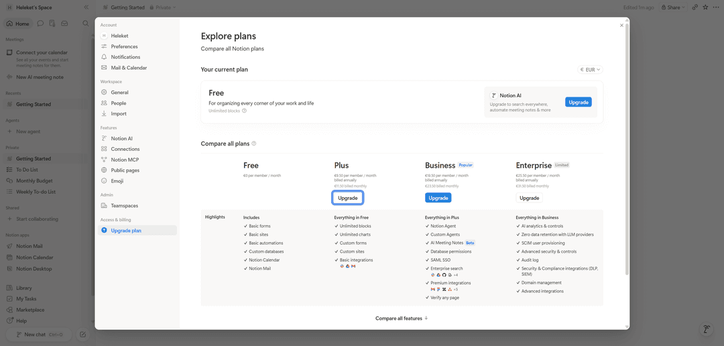Click Upgrade under the Enterprise plan
724x346 pixels.
tap(529, 198)
